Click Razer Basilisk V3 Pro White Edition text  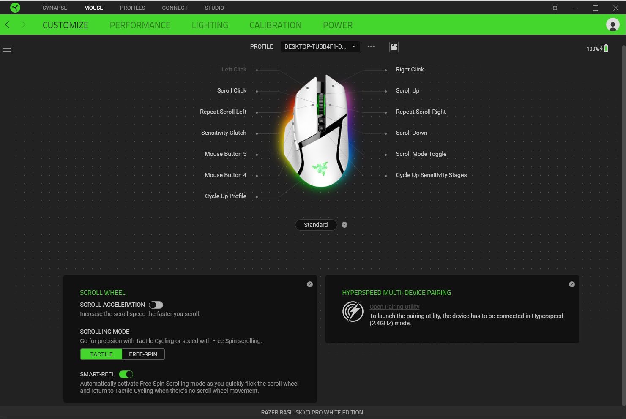[312, 412]
